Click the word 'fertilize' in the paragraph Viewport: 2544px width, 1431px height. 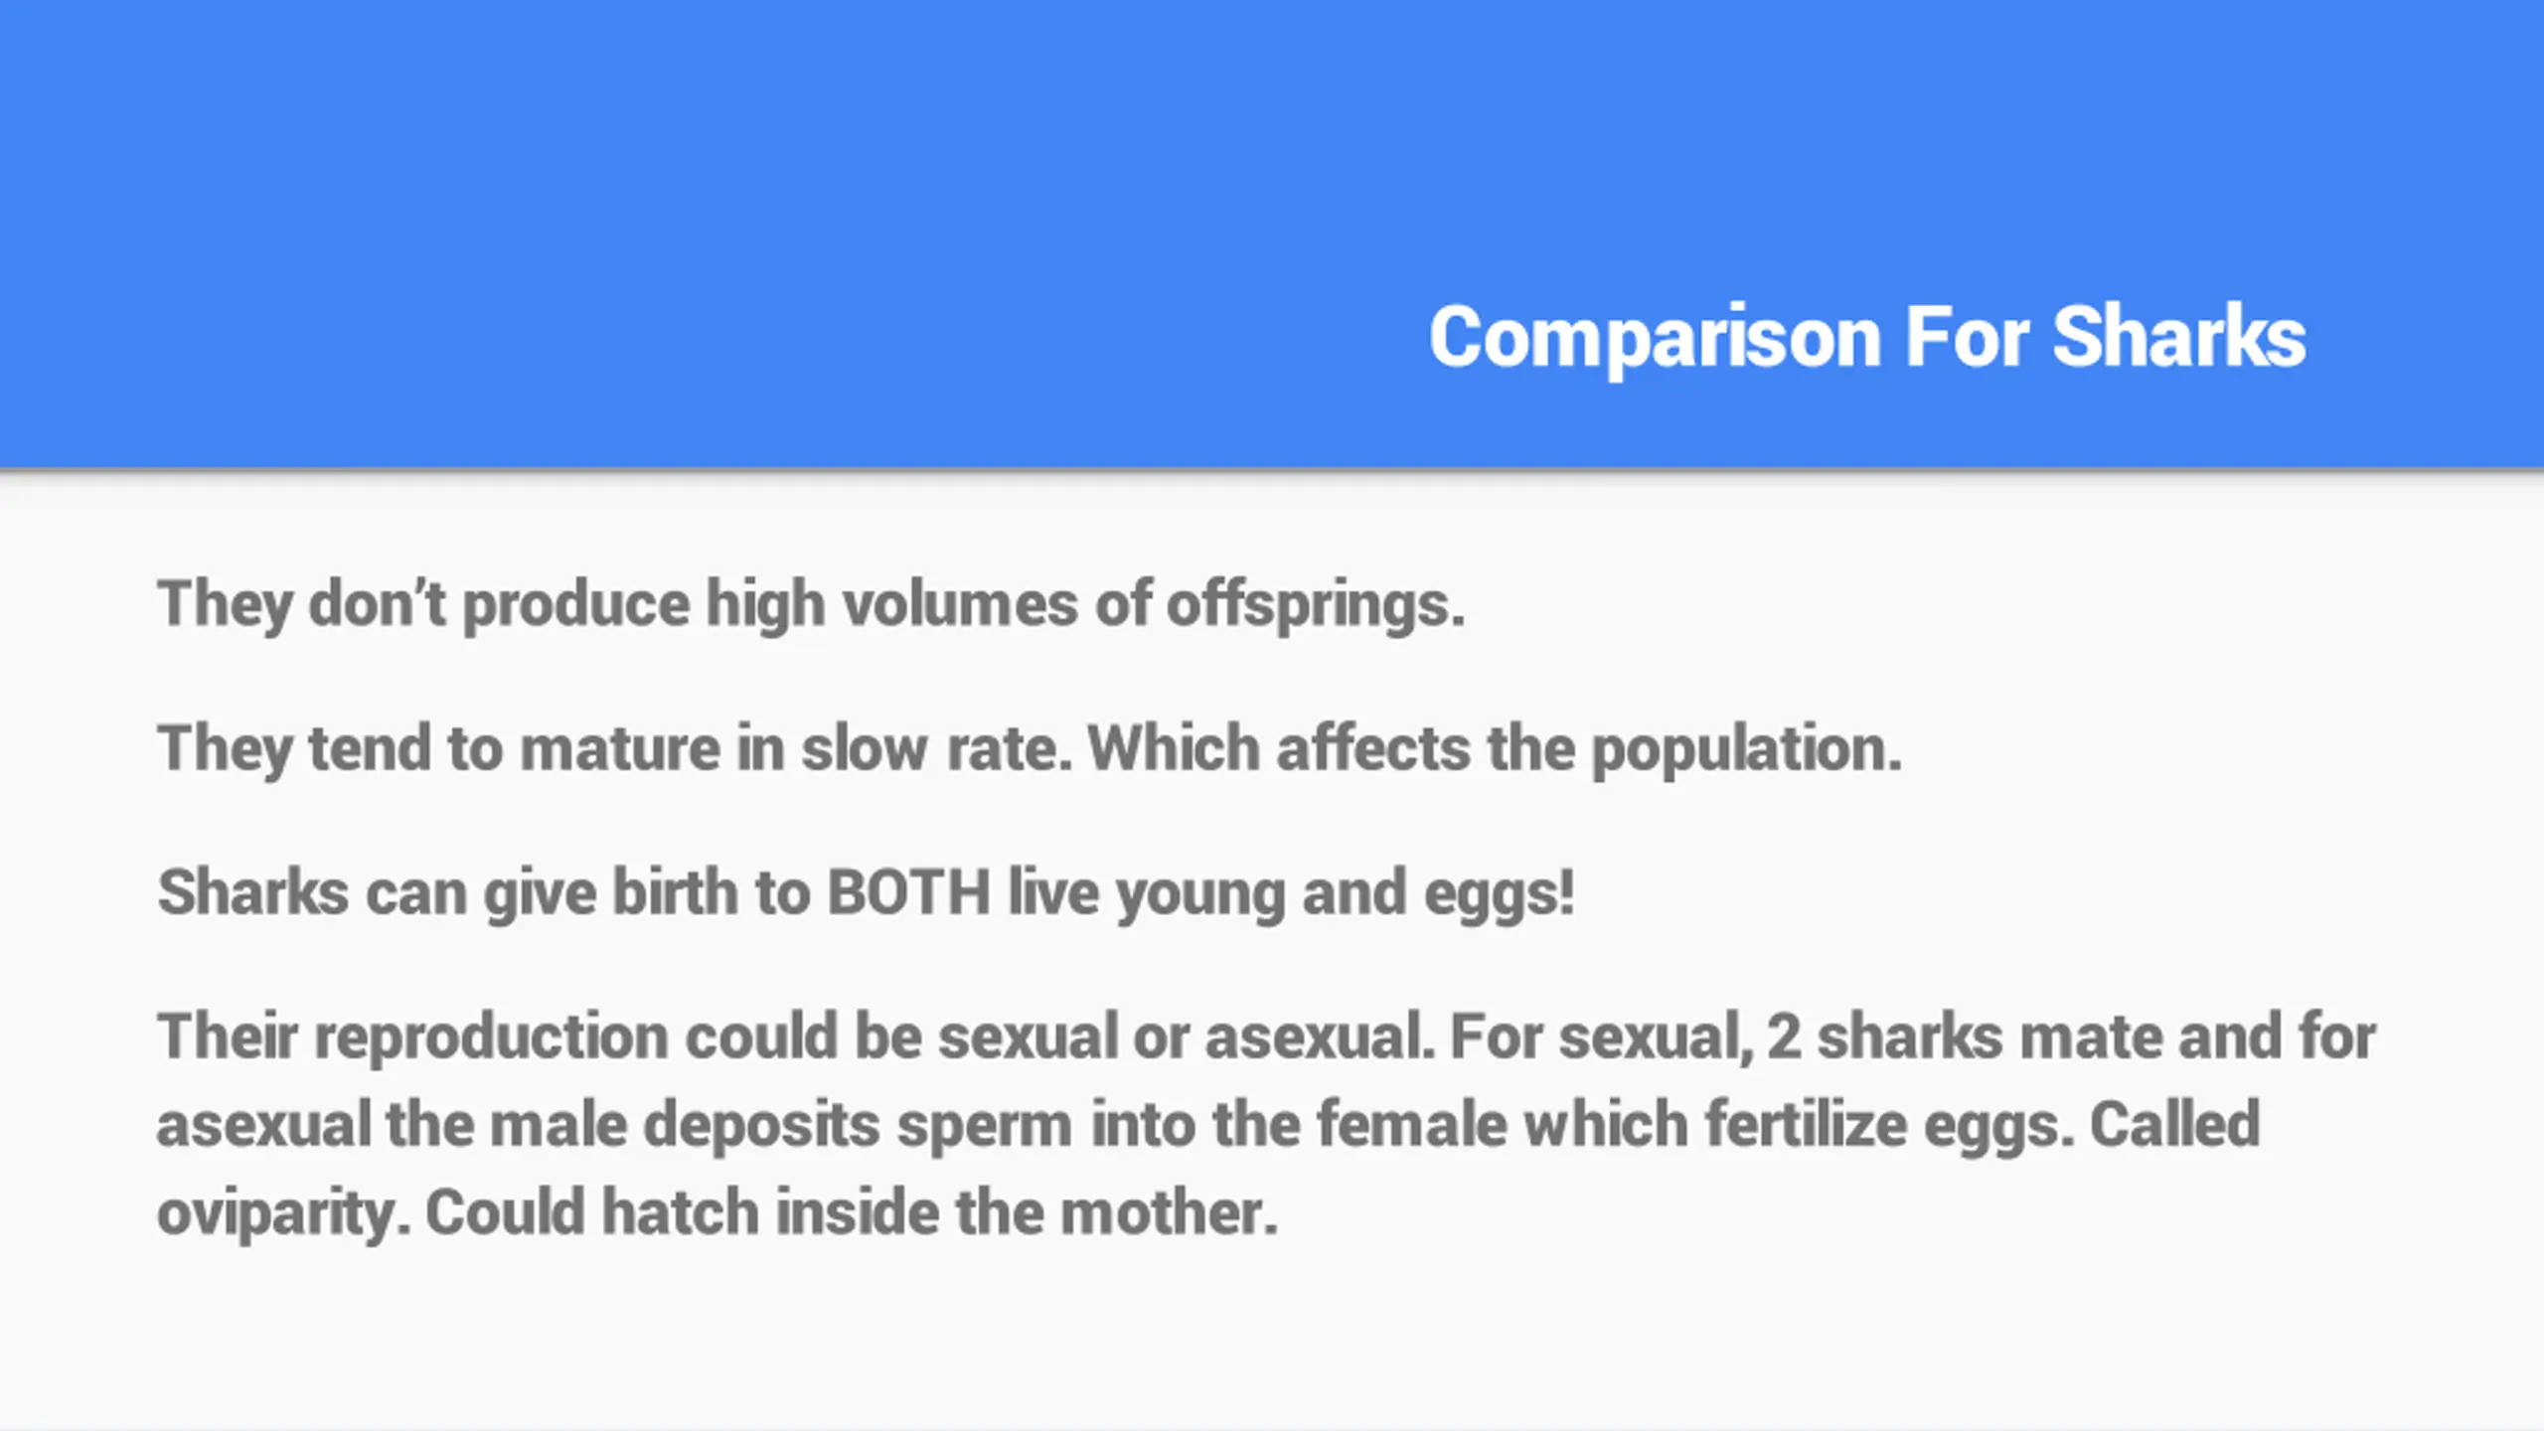[x=1807, y=1125]
